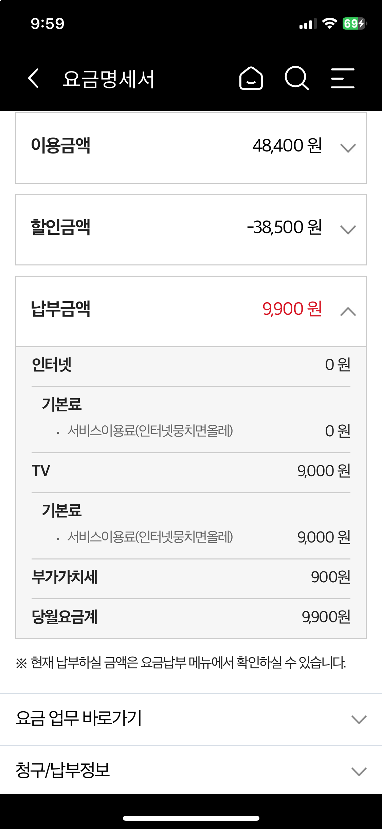Tap the 당월요금계 total row
This screenshot has width=382, height=829.
click(191, 617)
